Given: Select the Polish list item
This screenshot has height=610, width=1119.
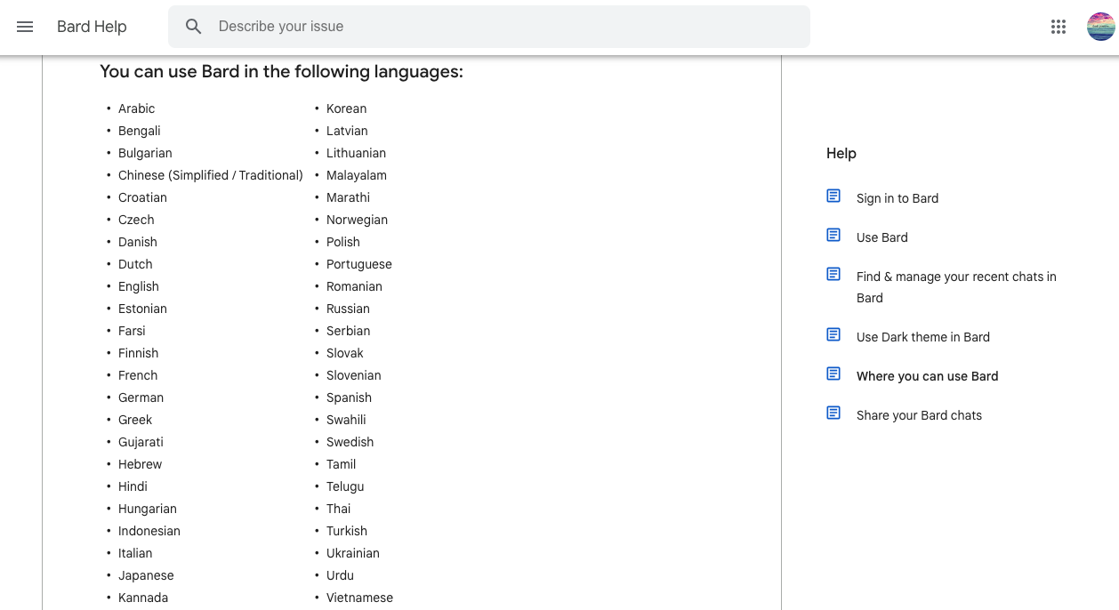Looking at the screenshot, I should point(343,242).
